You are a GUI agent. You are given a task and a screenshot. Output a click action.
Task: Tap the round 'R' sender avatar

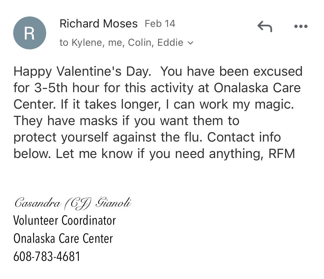pyautogui.click(x=30, y=33)
